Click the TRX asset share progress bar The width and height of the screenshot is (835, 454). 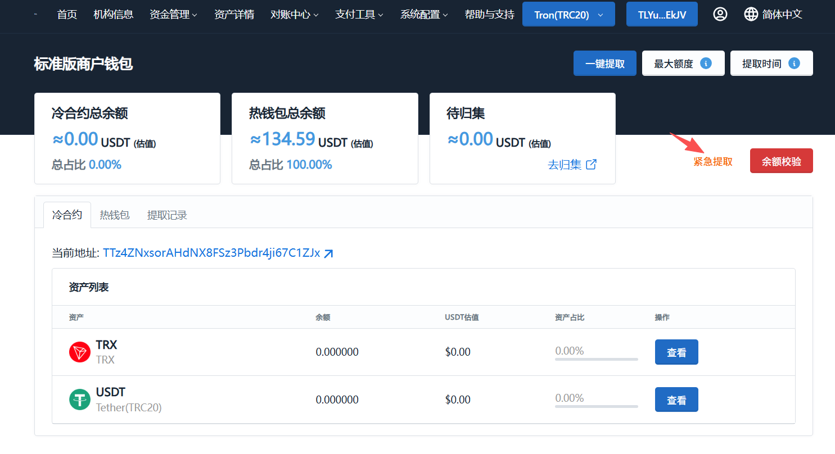click(x=597, y=358)
